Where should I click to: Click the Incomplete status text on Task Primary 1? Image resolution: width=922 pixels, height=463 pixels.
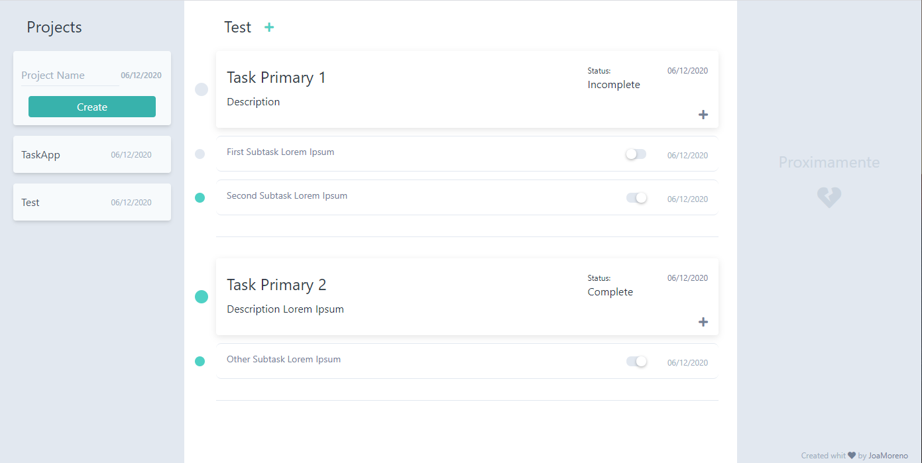pyautogui.click(x=613, y=84)
